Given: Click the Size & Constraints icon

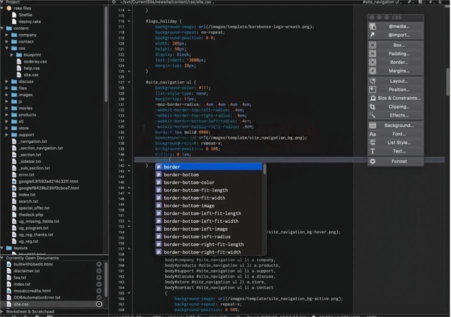Looking at the screenshot, I should point(373,98).
